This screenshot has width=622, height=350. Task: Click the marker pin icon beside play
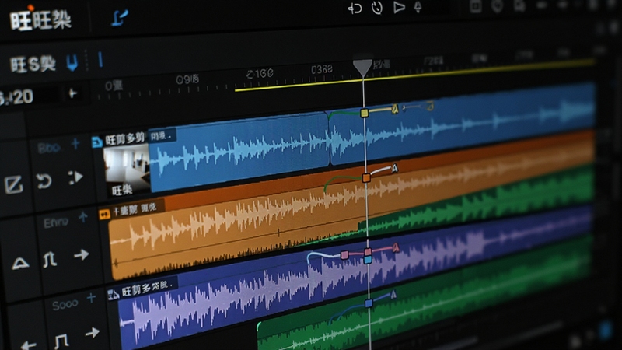(x=418, y=7)
